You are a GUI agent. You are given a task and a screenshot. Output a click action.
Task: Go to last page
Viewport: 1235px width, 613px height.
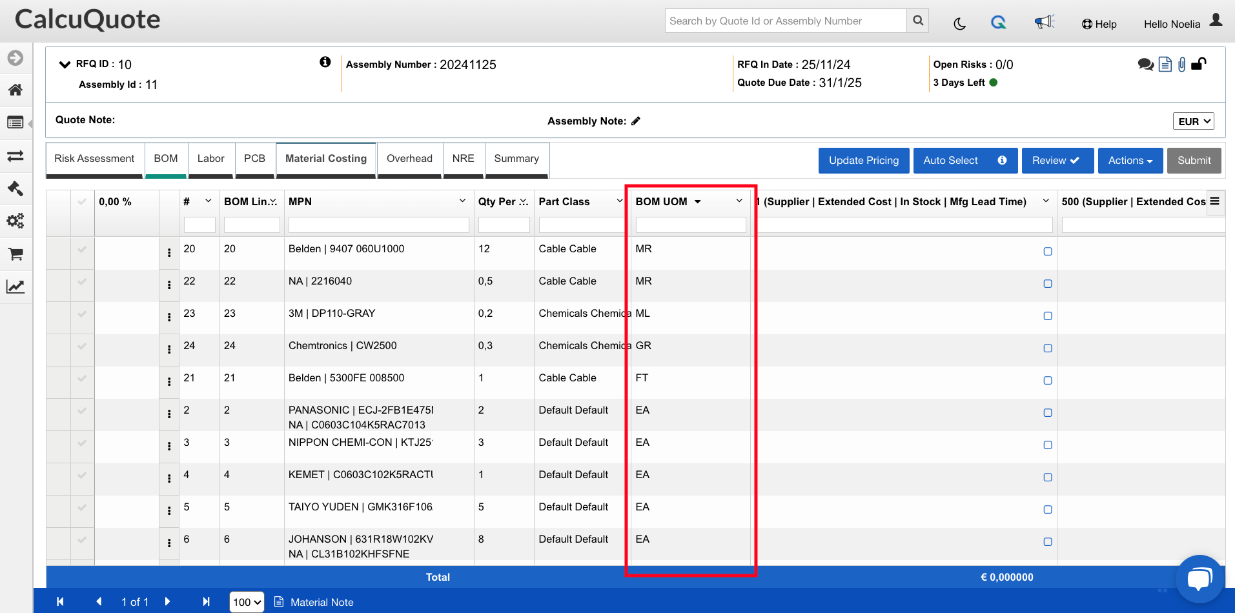tap(206, 601)
